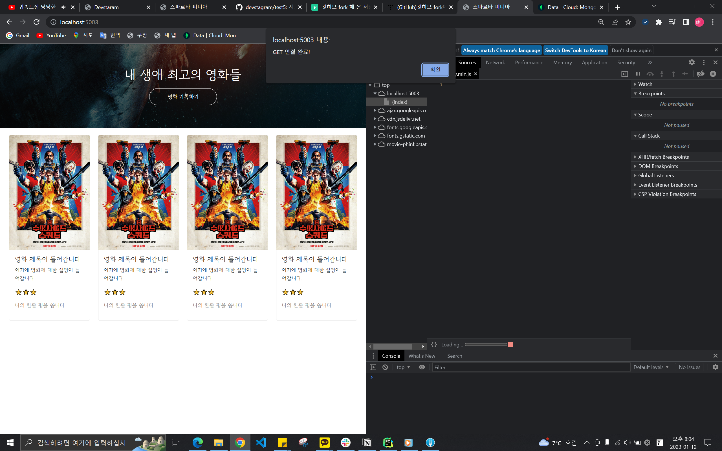Screen dimensions: 722x451
Task: Click the step over icon
Action: [650, 74]
